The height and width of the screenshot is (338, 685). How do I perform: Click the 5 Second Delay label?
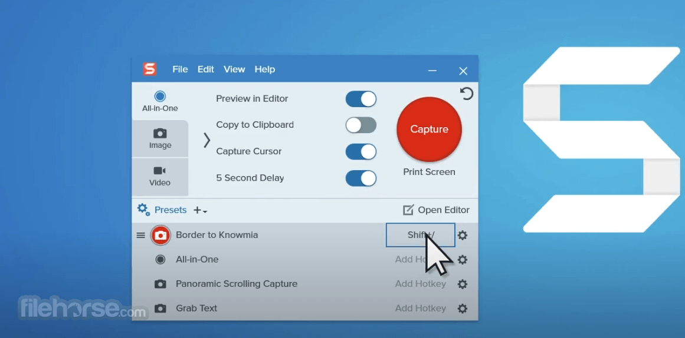[x=250, y=178]
